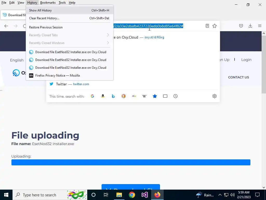The width and height of the screenshot is (266, 200).
Task: Click the scrollbar down arrow
Action: point(264,187)
